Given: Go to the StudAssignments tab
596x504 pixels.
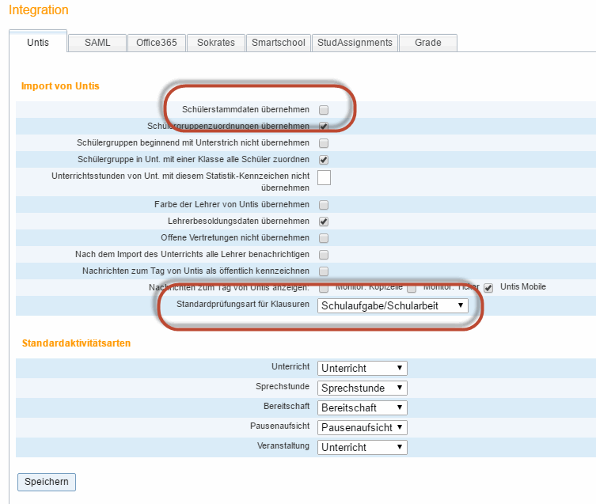Looking at the screenshot, I should tap(354, 43).
